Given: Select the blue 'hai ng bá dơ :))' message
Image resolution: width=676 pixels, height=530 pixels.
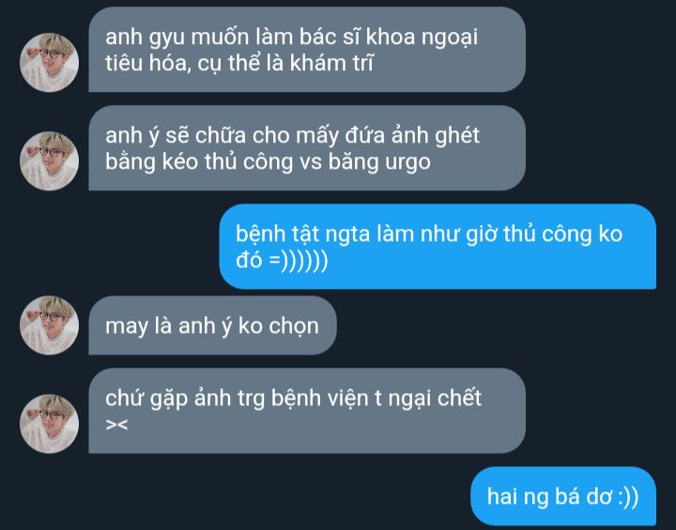Looking at the screenshot, I should (563, 496).
